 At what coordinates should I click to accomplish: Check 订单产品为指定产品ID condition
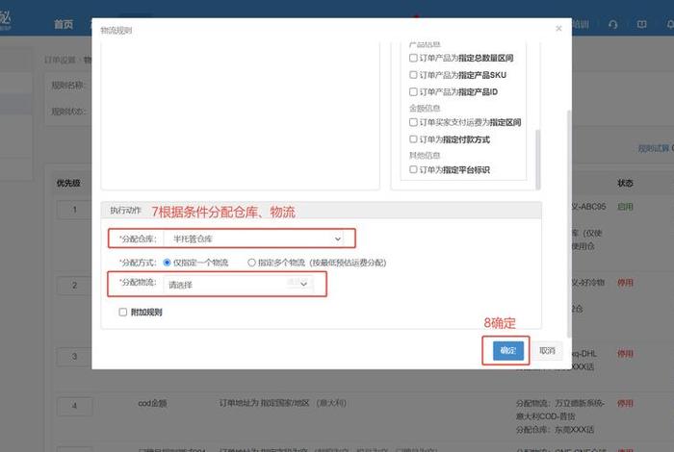413,92
